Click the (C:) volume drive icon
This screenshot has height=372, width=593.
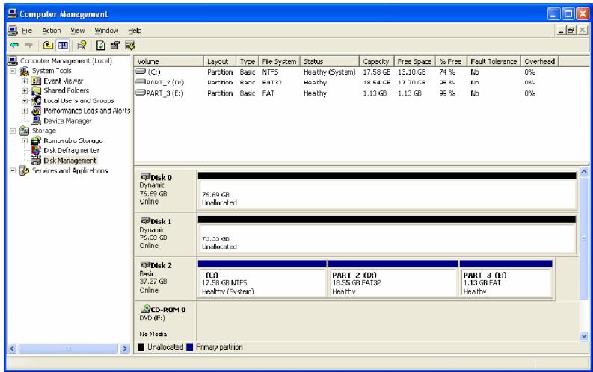[141, 72]
